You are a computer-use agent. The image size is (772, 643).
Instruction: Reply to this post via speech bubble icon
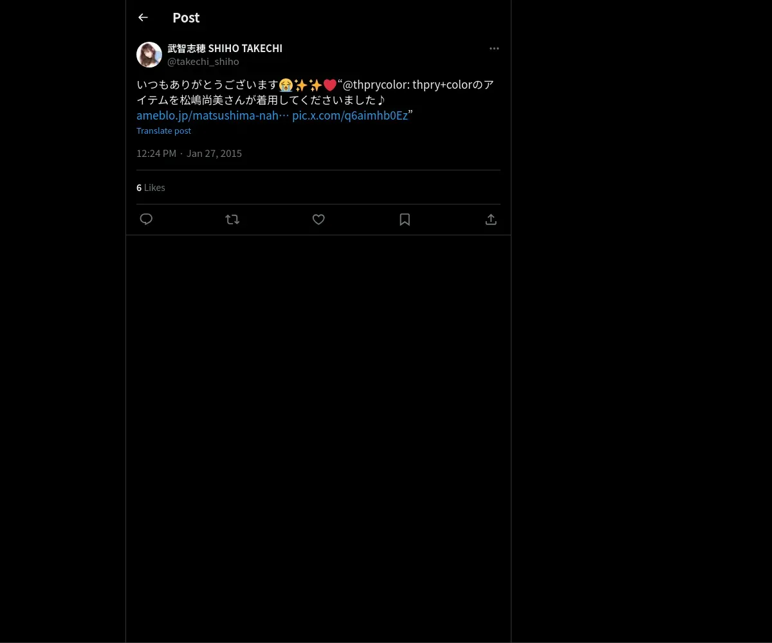point(146,219)
